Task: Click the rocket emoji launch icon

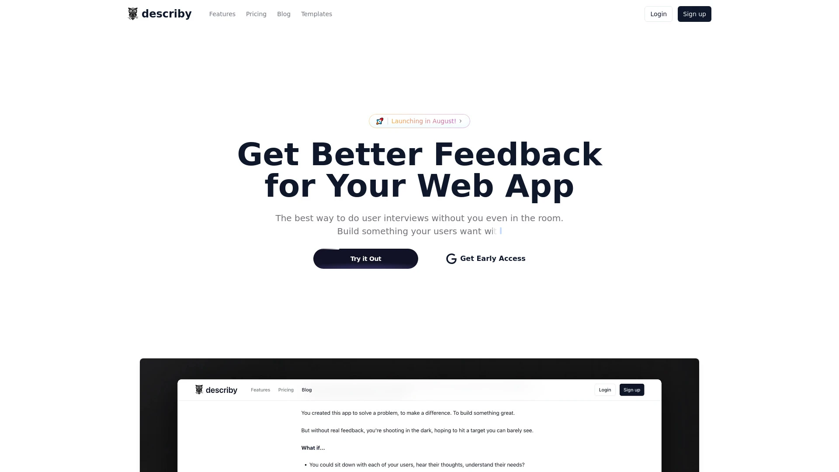Action: pos(380,121)
